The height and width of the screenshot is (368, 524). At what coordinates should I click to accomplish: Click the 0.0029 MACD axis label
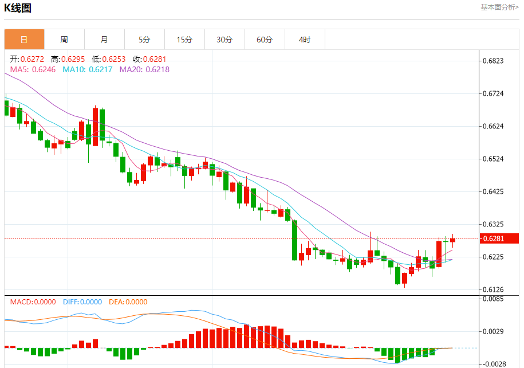coord(493,331)
